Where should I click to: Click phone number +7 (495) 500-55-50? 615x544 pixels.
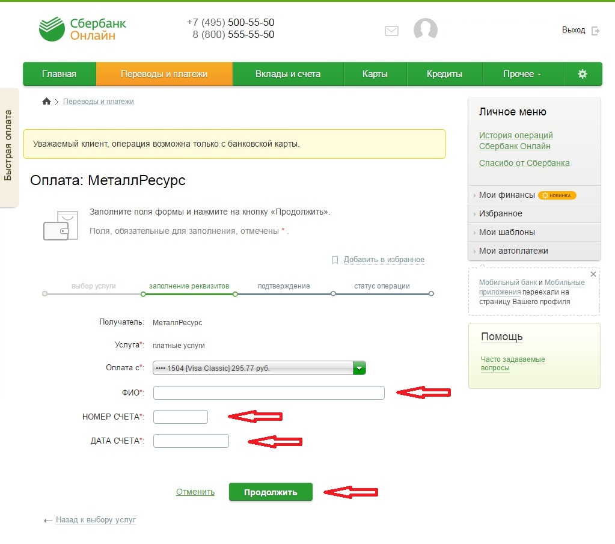pos(231,22)
